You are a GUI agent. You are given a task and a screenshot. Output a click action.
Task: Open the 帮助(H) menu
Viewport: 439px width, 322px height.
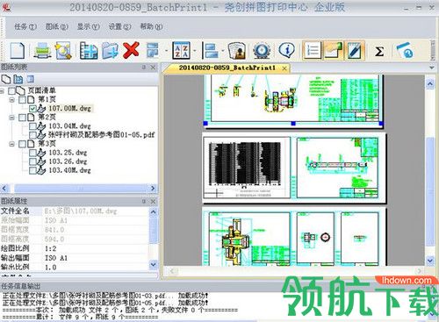tap(151, 26)
